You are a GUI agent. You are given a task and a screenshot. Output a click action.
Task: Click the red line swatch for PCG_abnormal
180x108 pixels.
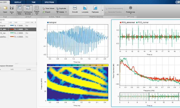pos(12,29)
